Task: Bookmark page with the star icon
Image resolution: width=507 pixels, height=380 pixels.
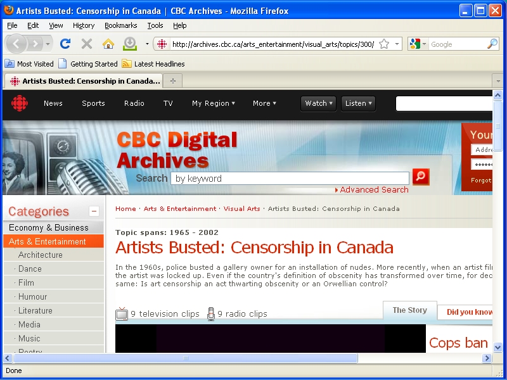Action: (384, 44)
